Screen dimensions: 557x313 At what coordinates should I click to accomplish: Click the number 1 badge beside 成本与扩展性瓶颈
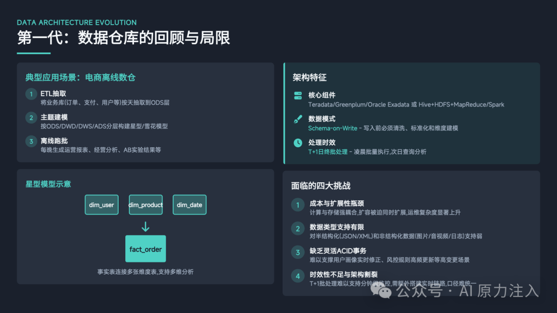point(298,205)
